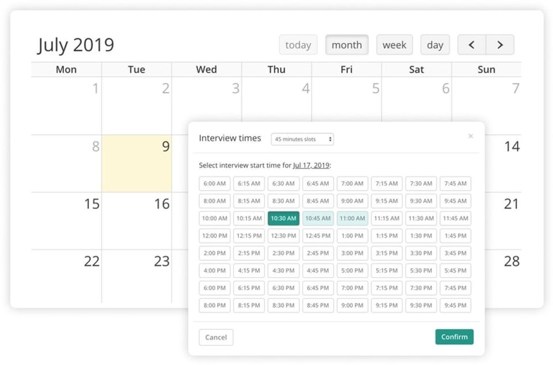Viewport: 553px width, 365px height.
Task: Go to the next month arrow
Action: tap(500, 45)
